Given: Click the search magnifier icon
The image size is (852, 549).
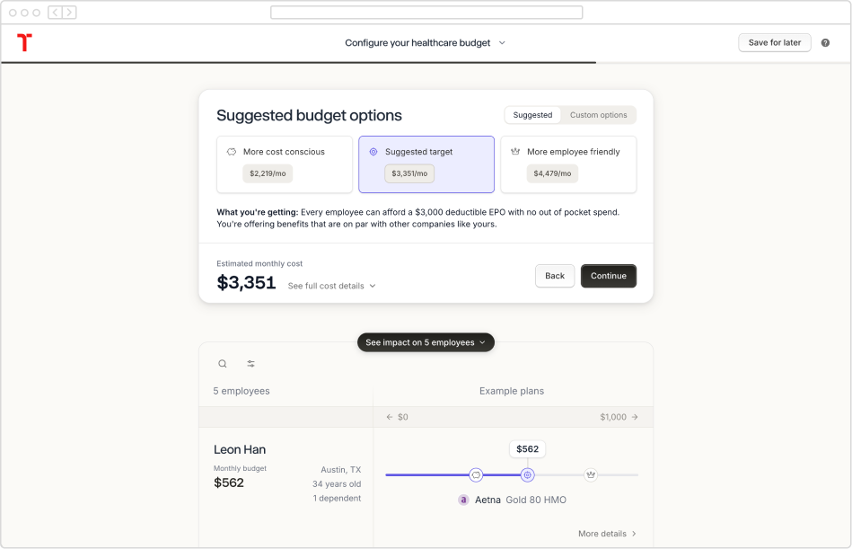Looking at the screenshot, I should (223, 364).
